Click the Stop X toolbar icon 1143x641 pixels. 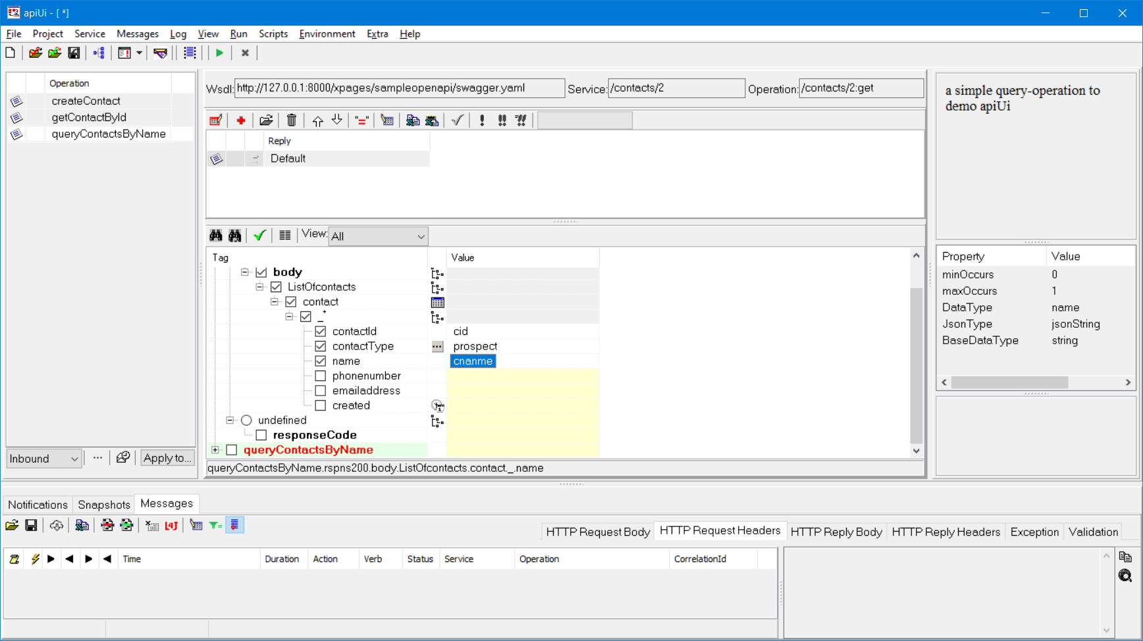coord(245,53)
